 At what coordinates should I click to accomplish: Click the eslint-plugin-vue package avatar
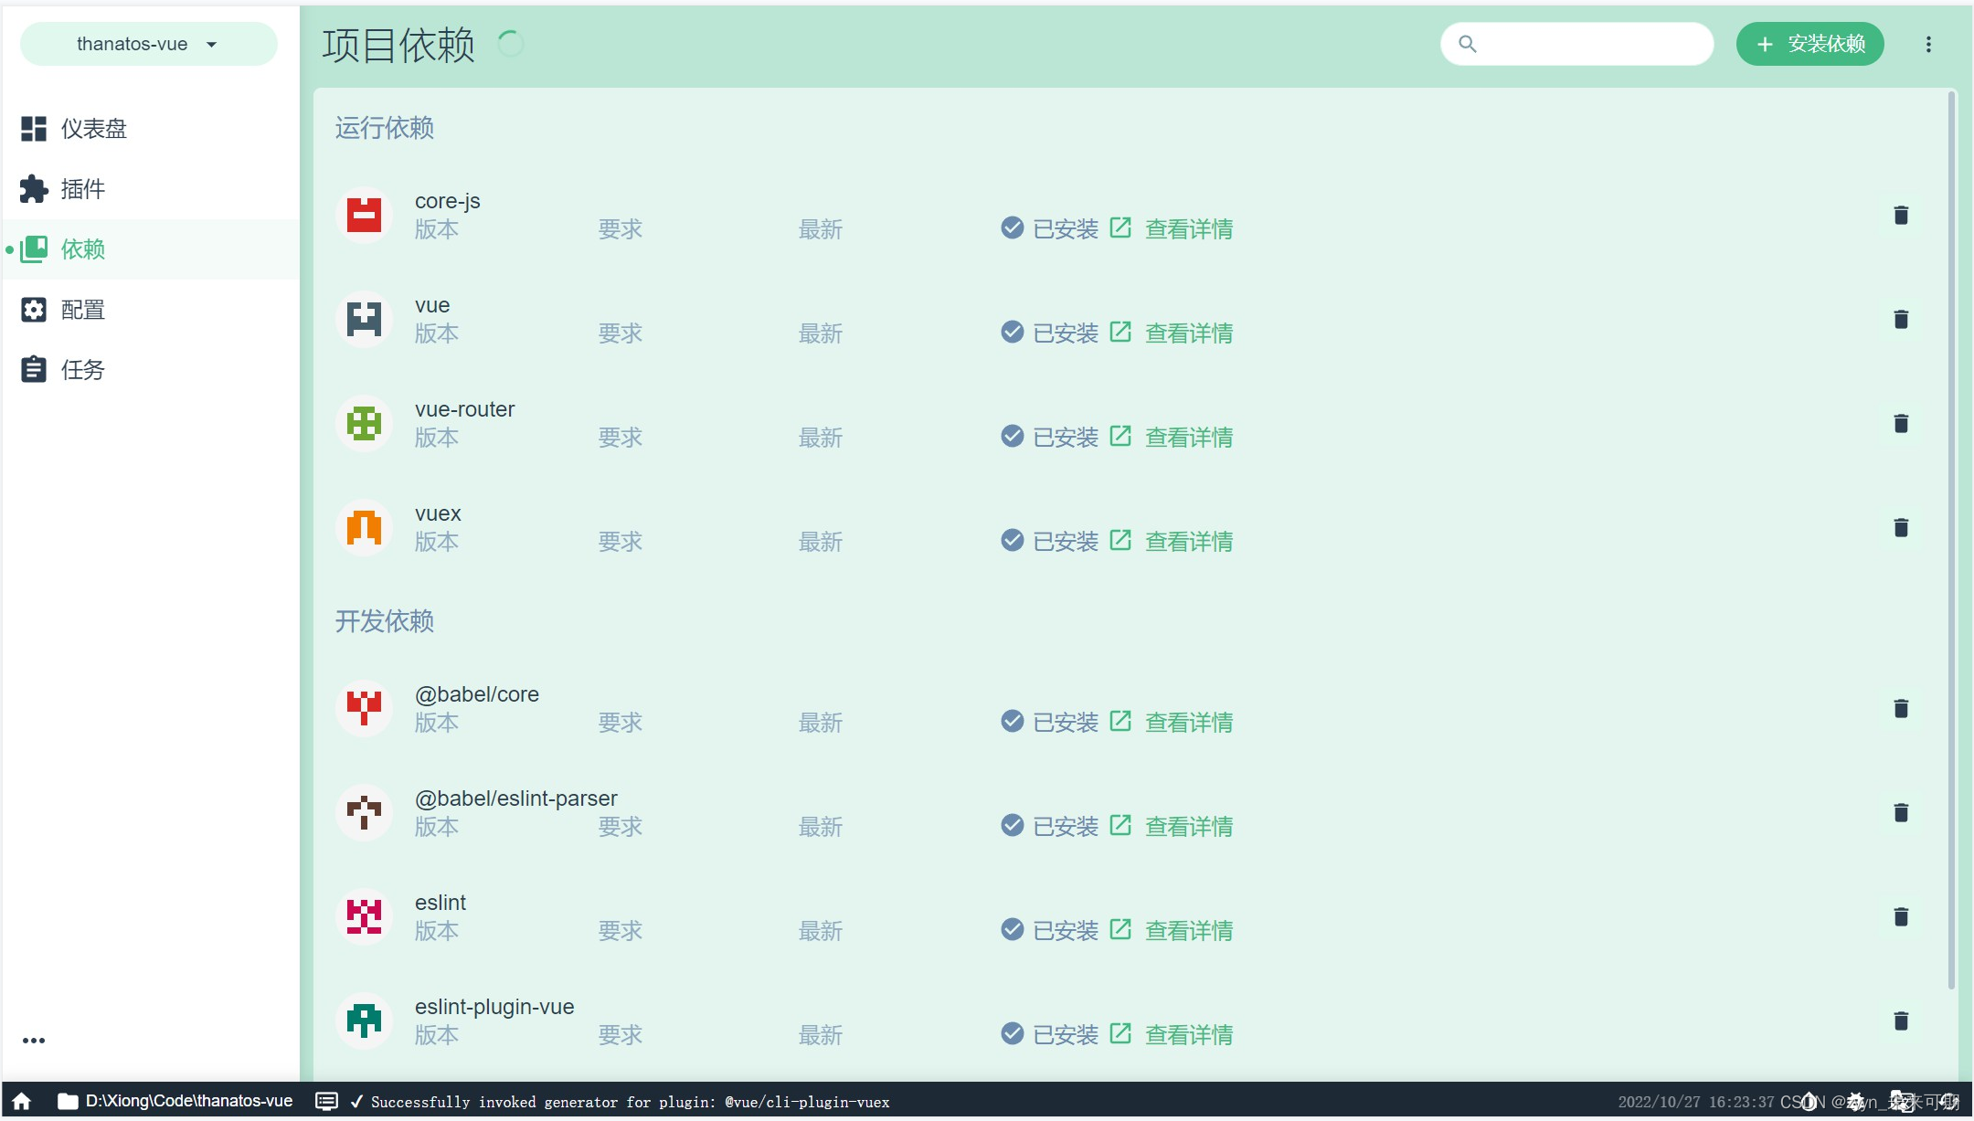click(x=364, y=1021)
